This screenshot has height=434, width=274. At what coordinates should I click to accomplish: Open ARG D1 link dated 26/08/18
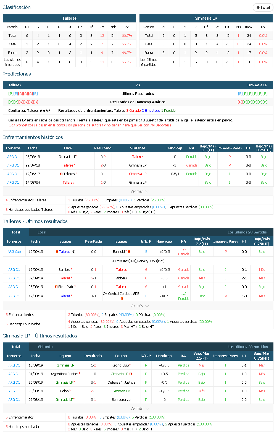point(13,157)
